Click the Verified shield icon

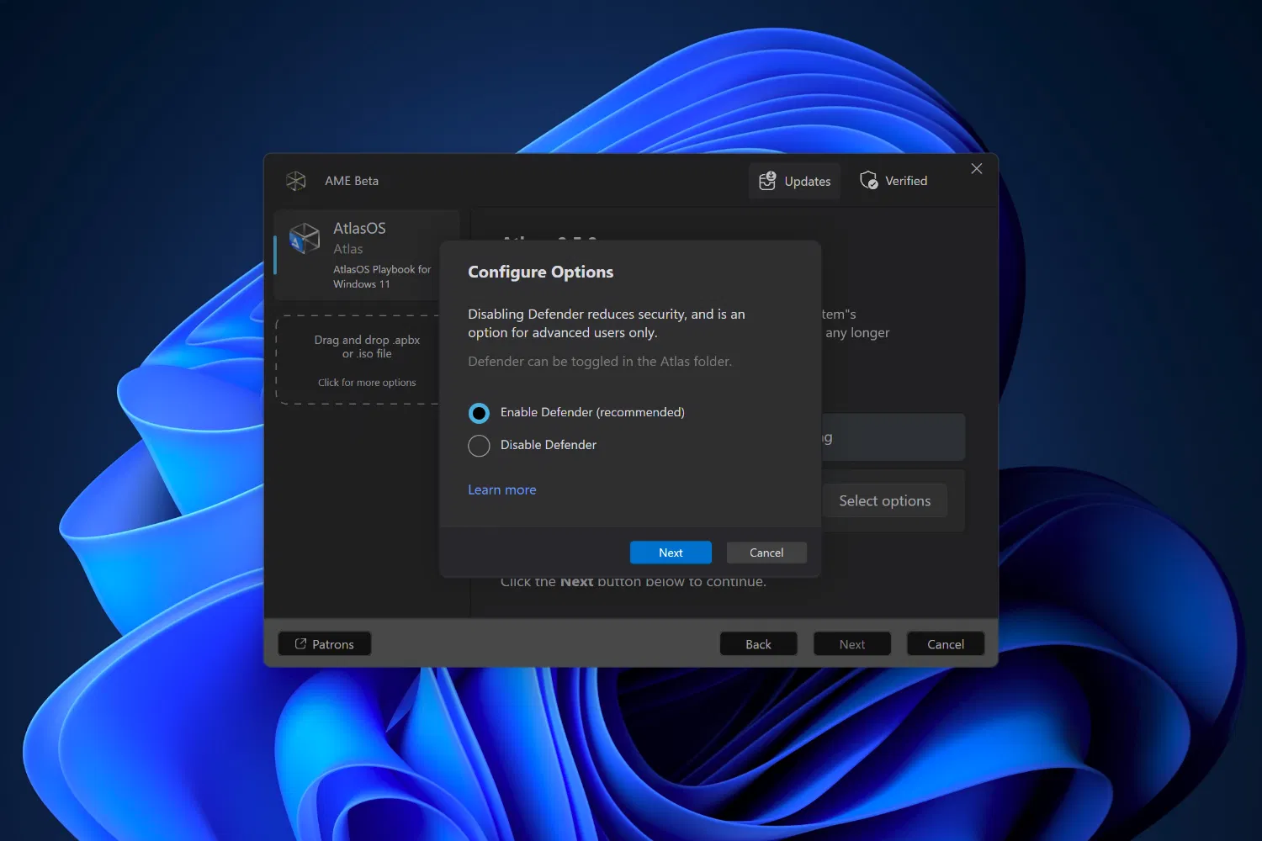(x=868, y=181)
